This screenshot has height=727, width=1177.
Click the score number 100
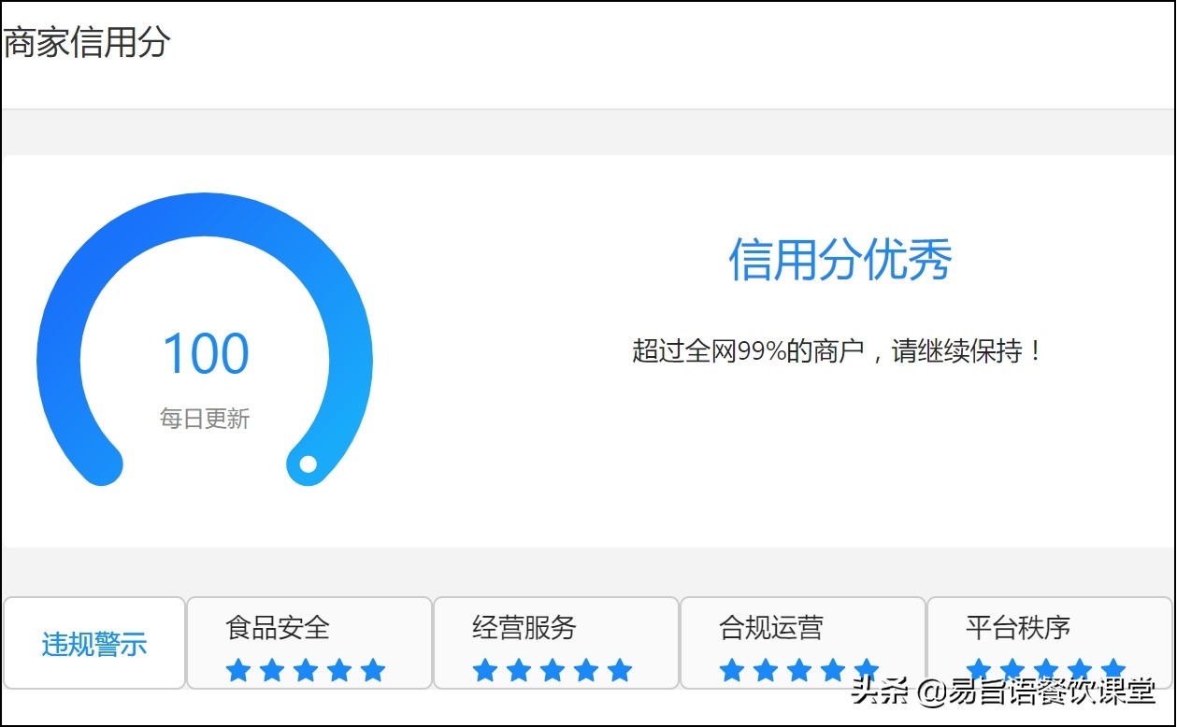[x=205, y=352]
